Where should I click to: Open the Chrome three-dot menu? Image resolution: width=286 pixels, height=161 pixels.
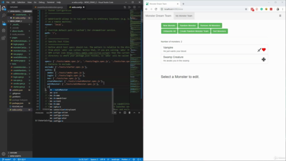coord(282,9)
